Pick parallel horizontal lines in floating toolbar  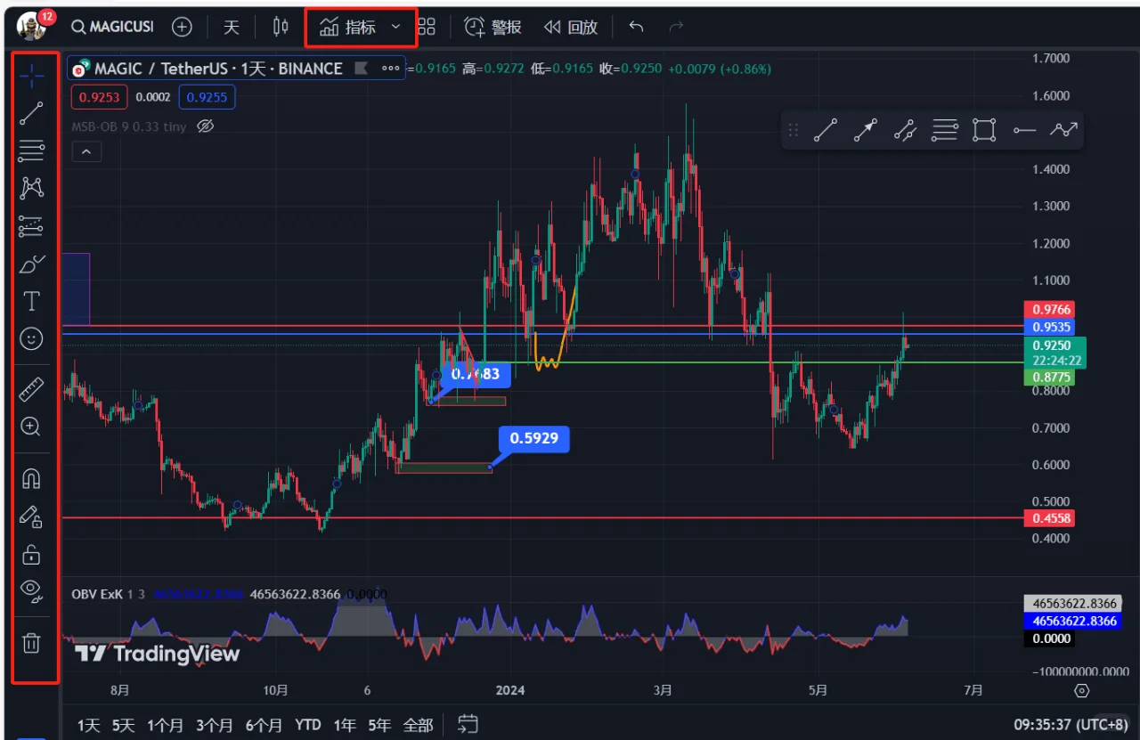tap(945, 131)
